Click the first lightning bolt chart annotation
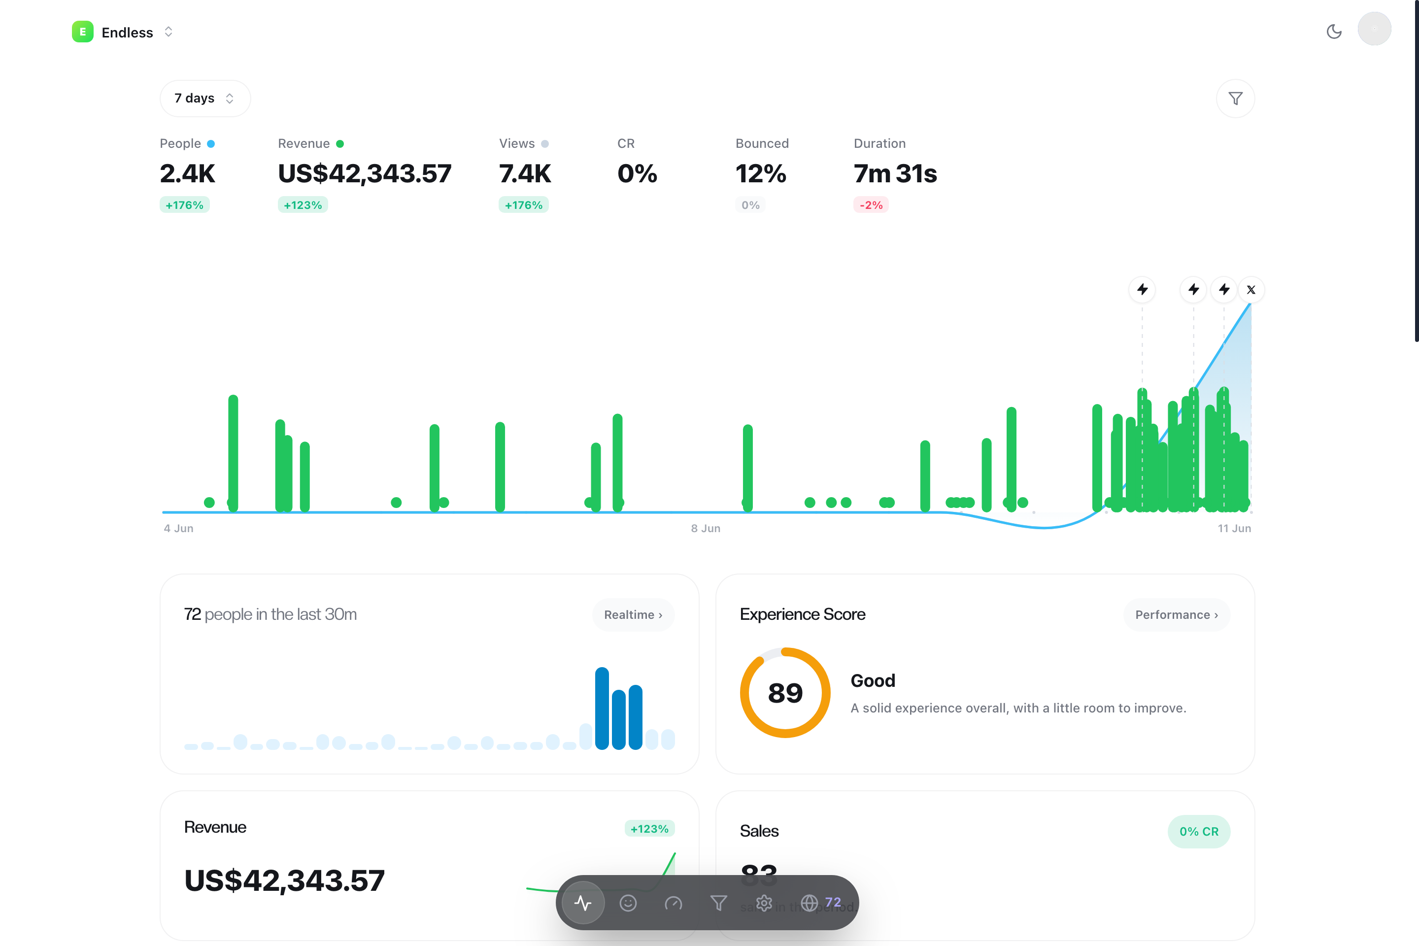The width and height of the screenshot is (1419, 946). pos(1142,290)
